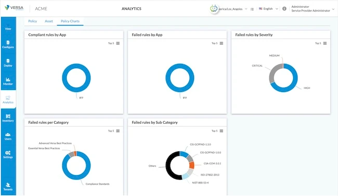Click the ISO-27002-2013 chart label

210,175
